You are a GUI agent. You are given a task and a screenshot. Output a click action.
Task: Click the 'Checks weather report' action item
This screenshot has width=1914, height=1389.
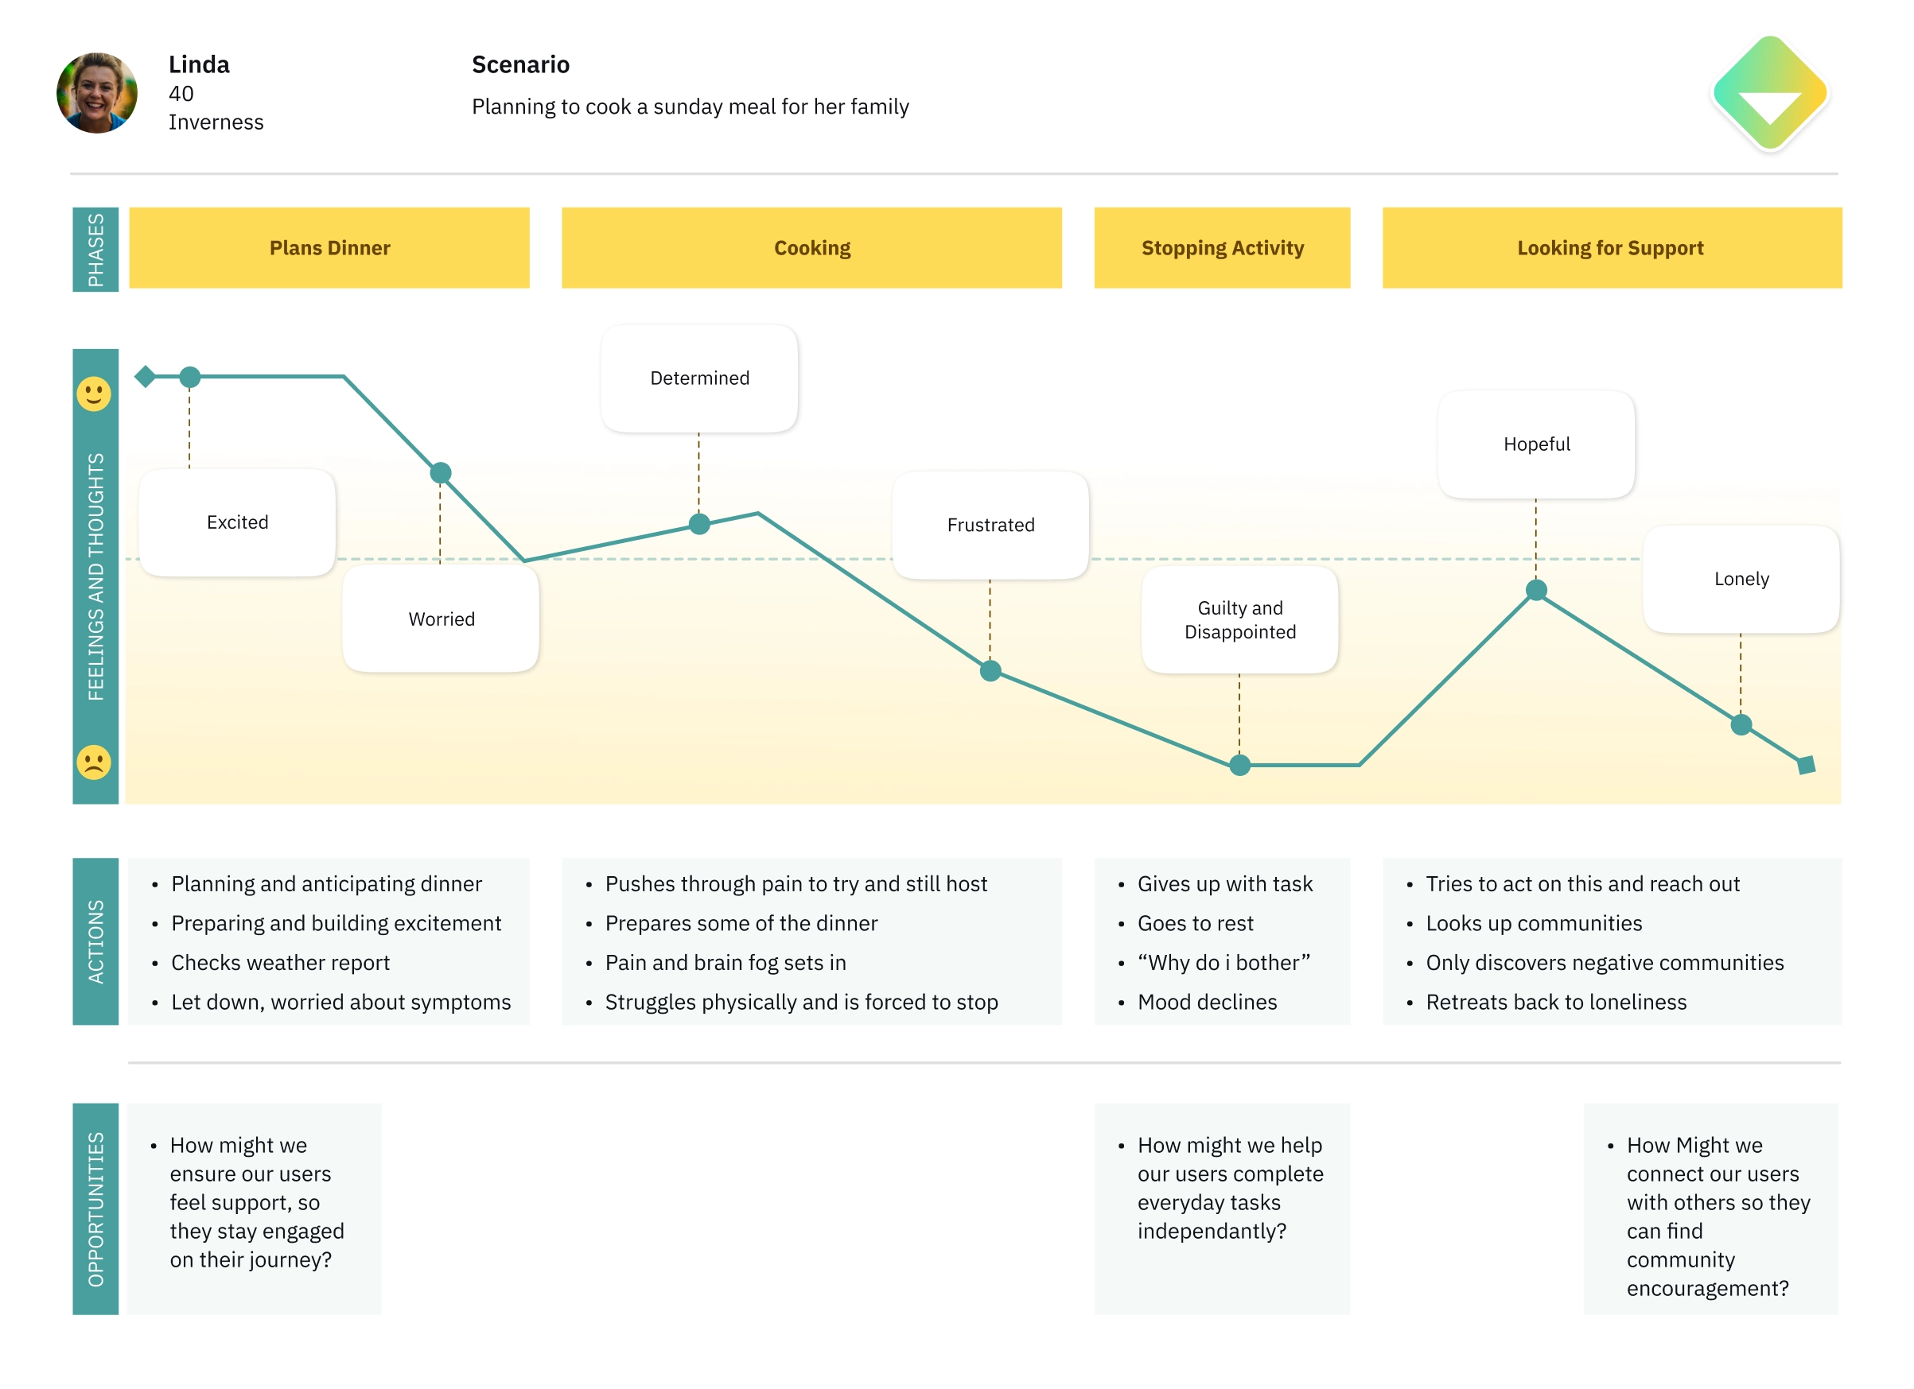280,962
